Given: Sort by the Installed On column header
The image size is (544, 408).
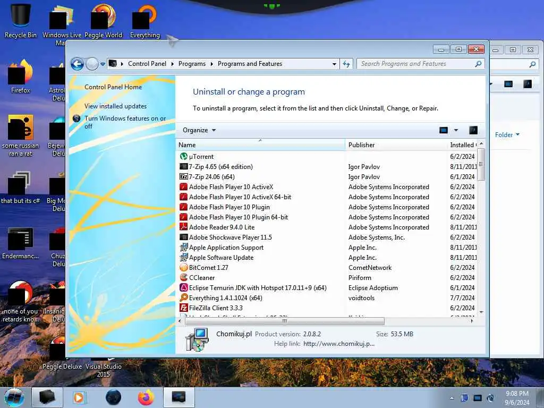Looking at the screenshot, I should (x=463, y=145).
